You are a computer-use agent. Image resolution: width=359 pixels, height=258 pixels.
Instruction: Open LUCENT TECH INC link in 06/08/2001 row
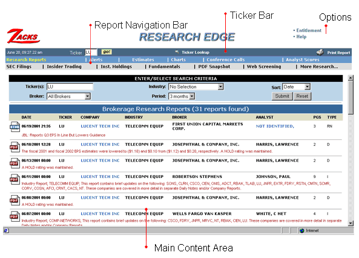(100, 197)
